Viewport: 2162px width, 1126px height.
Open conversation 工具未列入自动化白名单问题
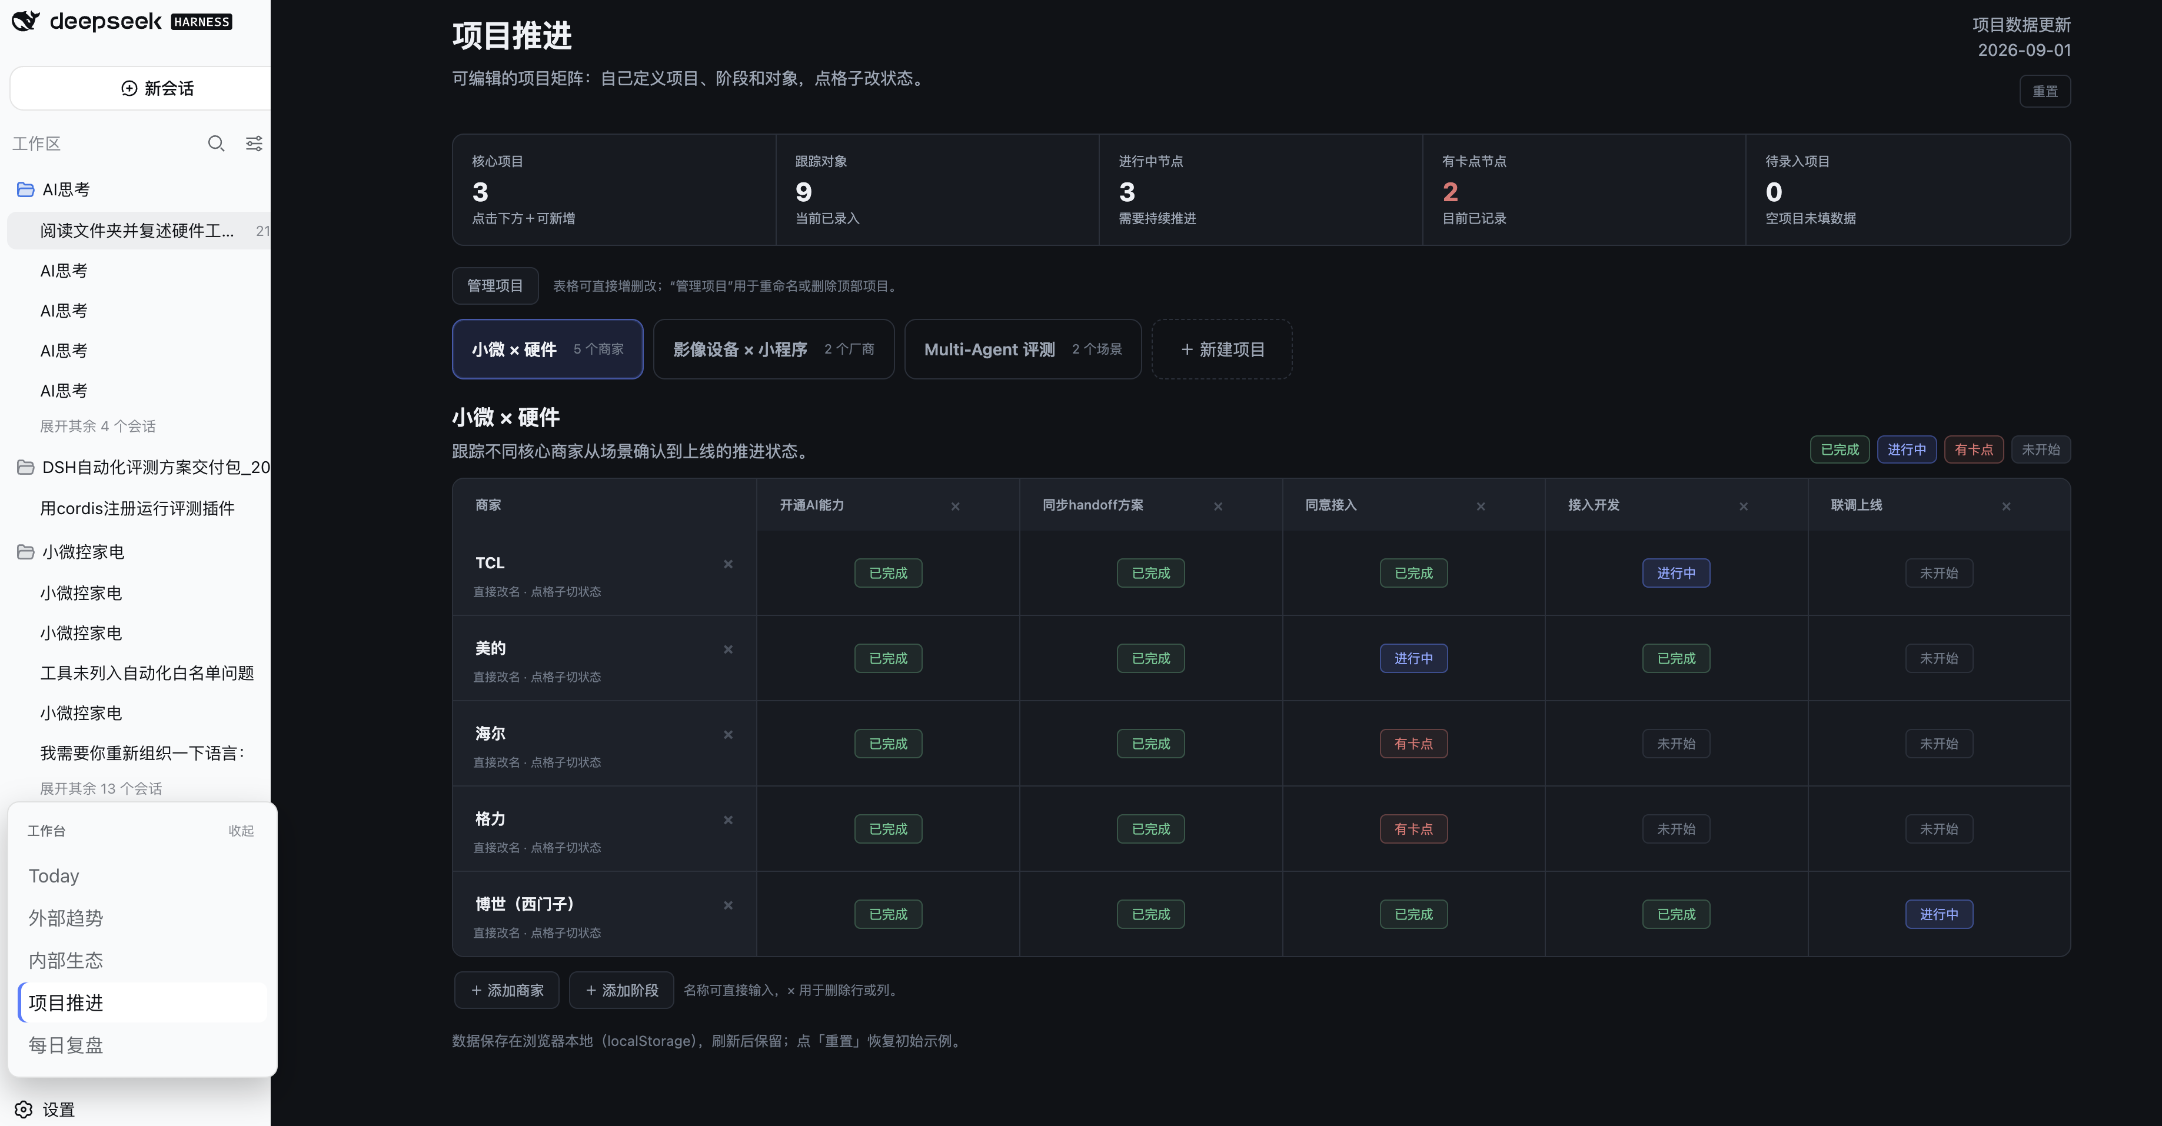(147, 673)
